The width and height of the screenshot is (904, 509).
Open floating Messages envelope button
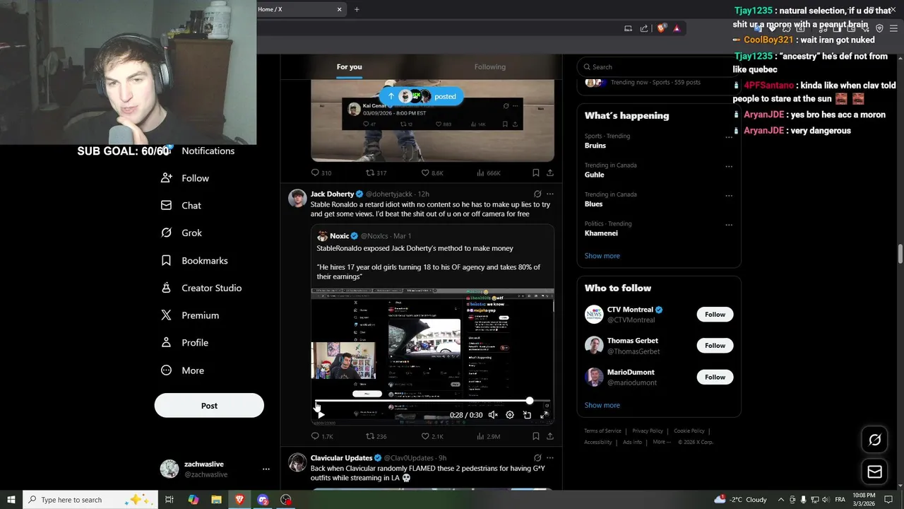pyautogui.click(x=874, y=472)
